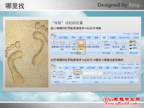This screenshot has height=108, width=144.
Task: Enable the 网格线 gridlines checkbox
Action: (x=103, y=45)
